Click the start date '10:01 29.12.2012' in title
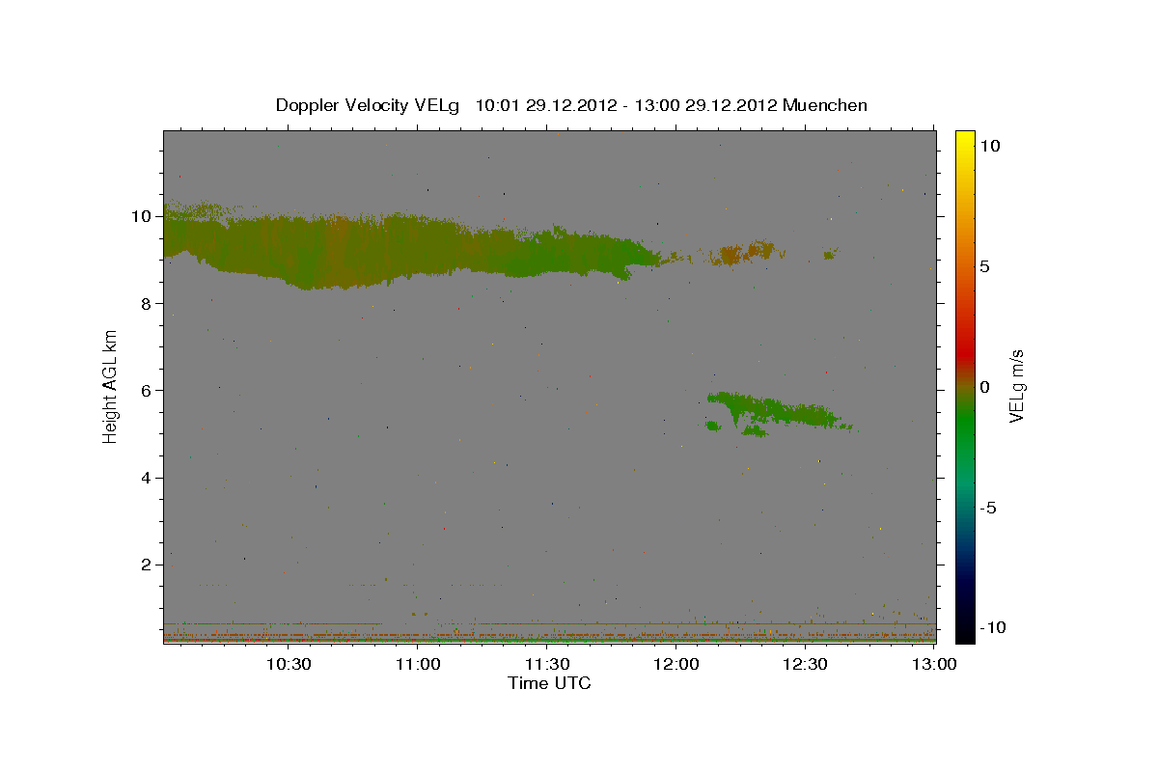 click(x=544, y=105)
